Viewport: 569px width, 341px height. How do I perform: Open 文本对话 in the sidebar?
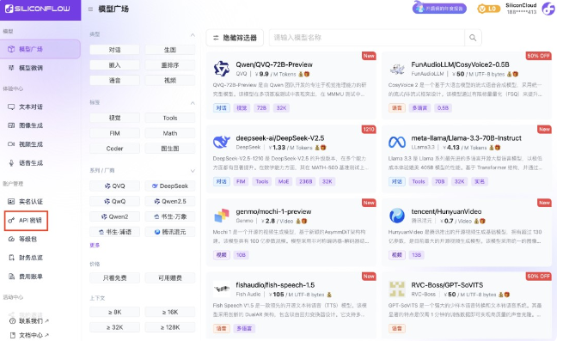pos(26,107)
